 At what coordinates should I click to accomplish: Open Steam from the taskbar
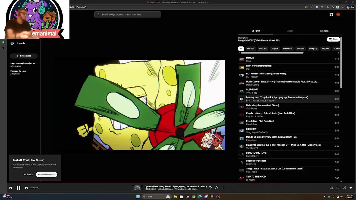click(187, 197)
